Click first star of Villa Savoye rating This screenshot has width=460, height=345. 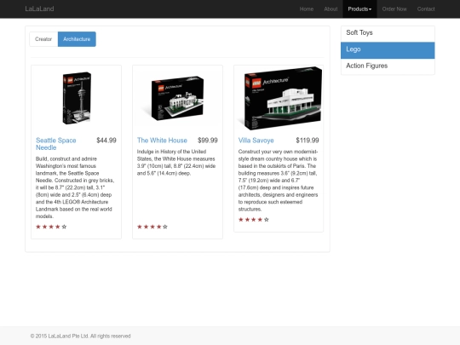241,220
